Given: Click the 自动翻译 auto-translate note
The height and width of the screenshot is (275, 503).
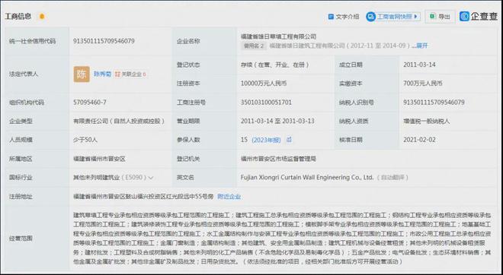Looking at the screenshot, I should tap(392, 178).
